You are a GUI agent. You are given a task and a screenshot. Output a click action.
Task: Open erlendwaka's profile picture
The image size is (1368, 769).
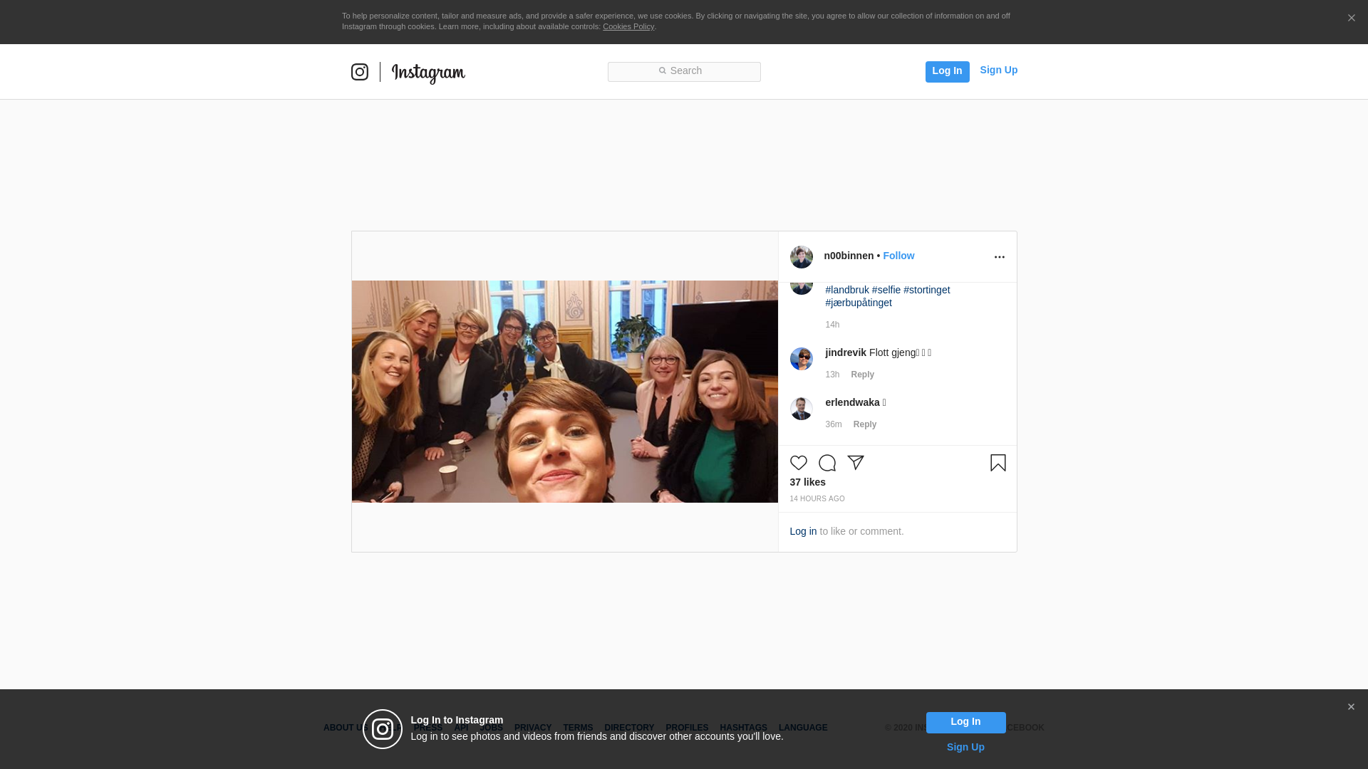(801, 409)
